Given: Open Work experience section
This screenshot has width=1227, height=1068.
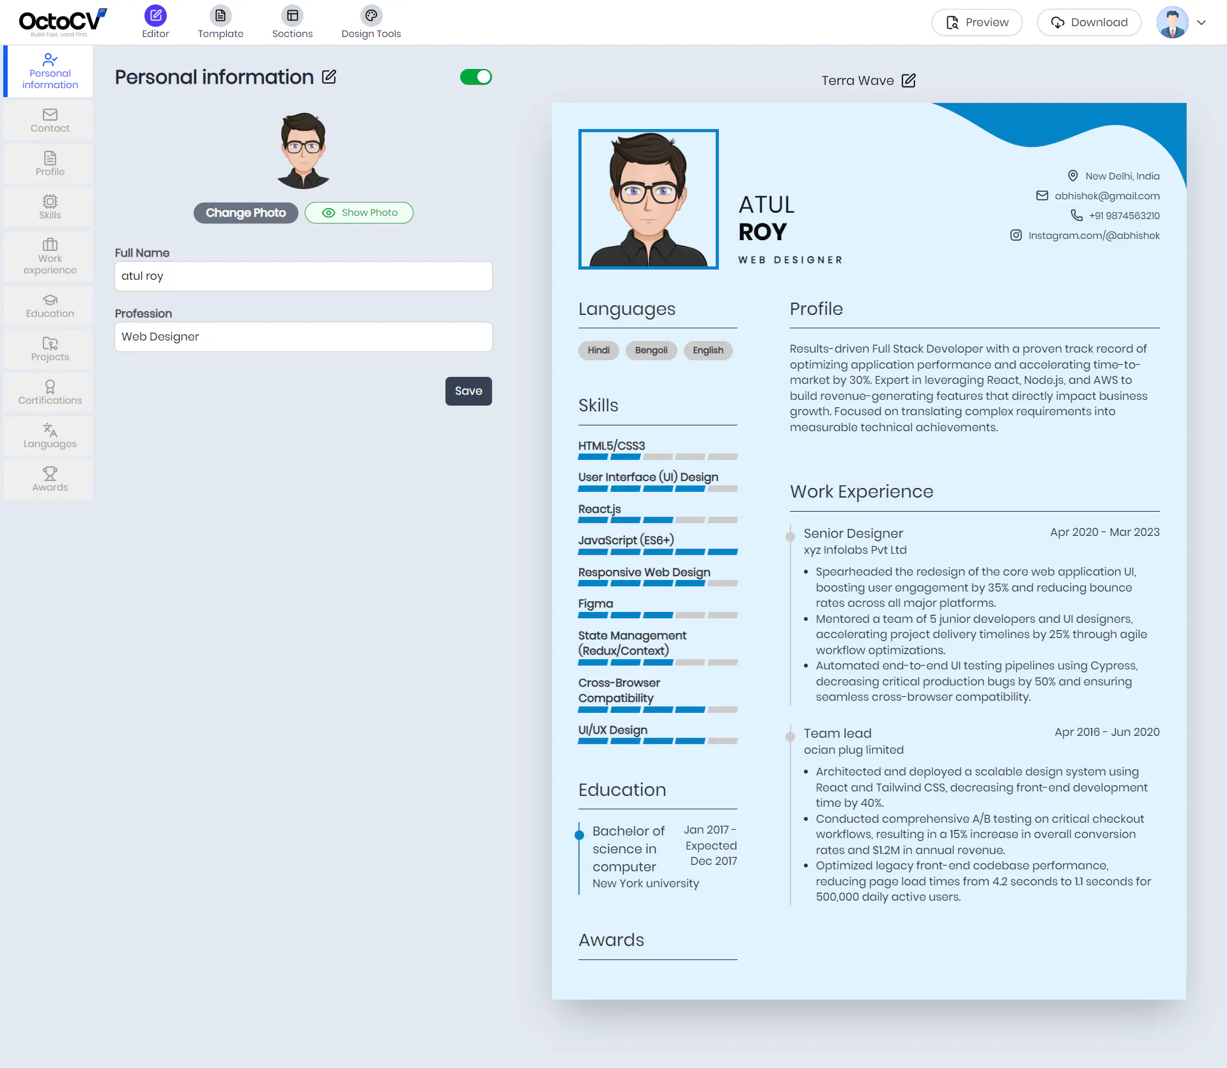Looking at the screenshot, I should 50,257.
